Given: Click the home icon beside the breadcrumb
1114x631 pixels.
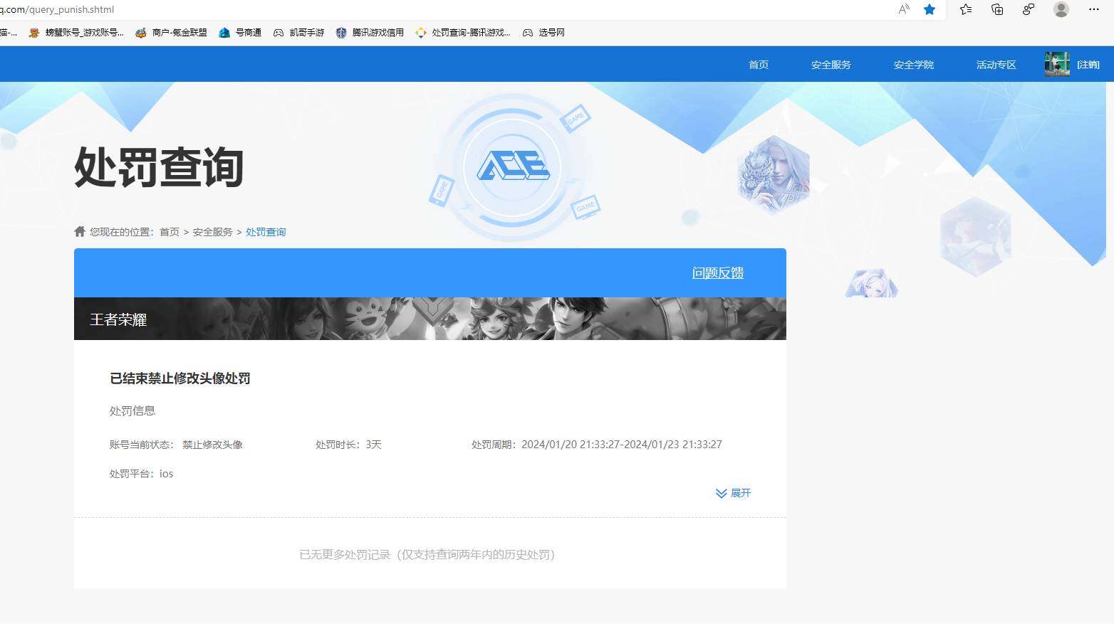Looking at the screenshot, I should [79, 231].
